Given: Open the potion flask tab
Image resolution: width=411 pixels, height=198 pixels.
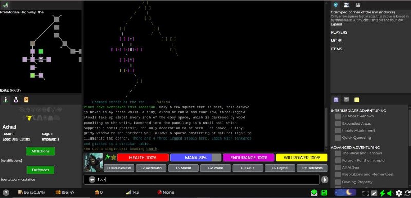Looking at the screenshot, I should tap(16, 100).
